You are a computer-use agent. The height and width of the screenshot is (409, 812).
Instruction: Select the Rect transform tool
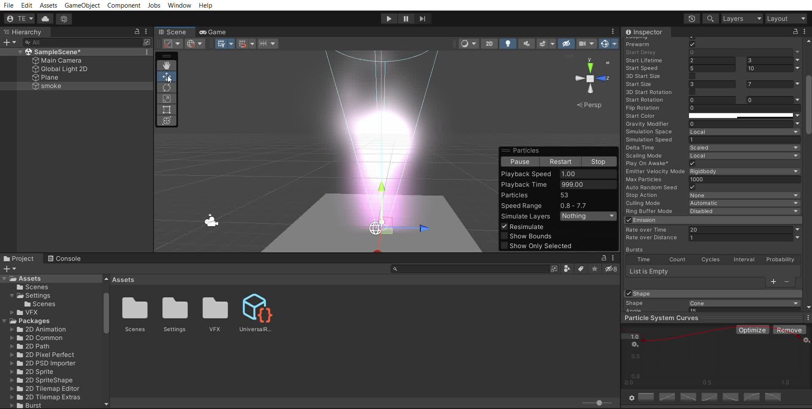[x=167, y=110]
